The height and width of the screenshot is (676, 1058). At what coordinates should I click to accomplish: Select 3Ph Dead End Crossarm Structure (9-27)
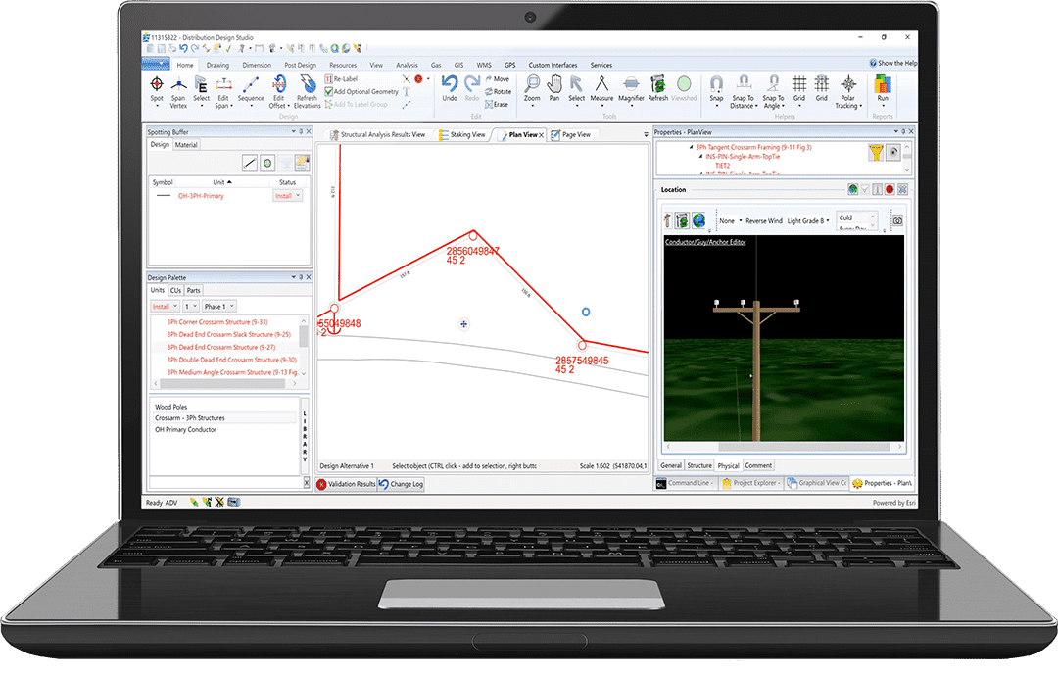(x=221, y=348)
